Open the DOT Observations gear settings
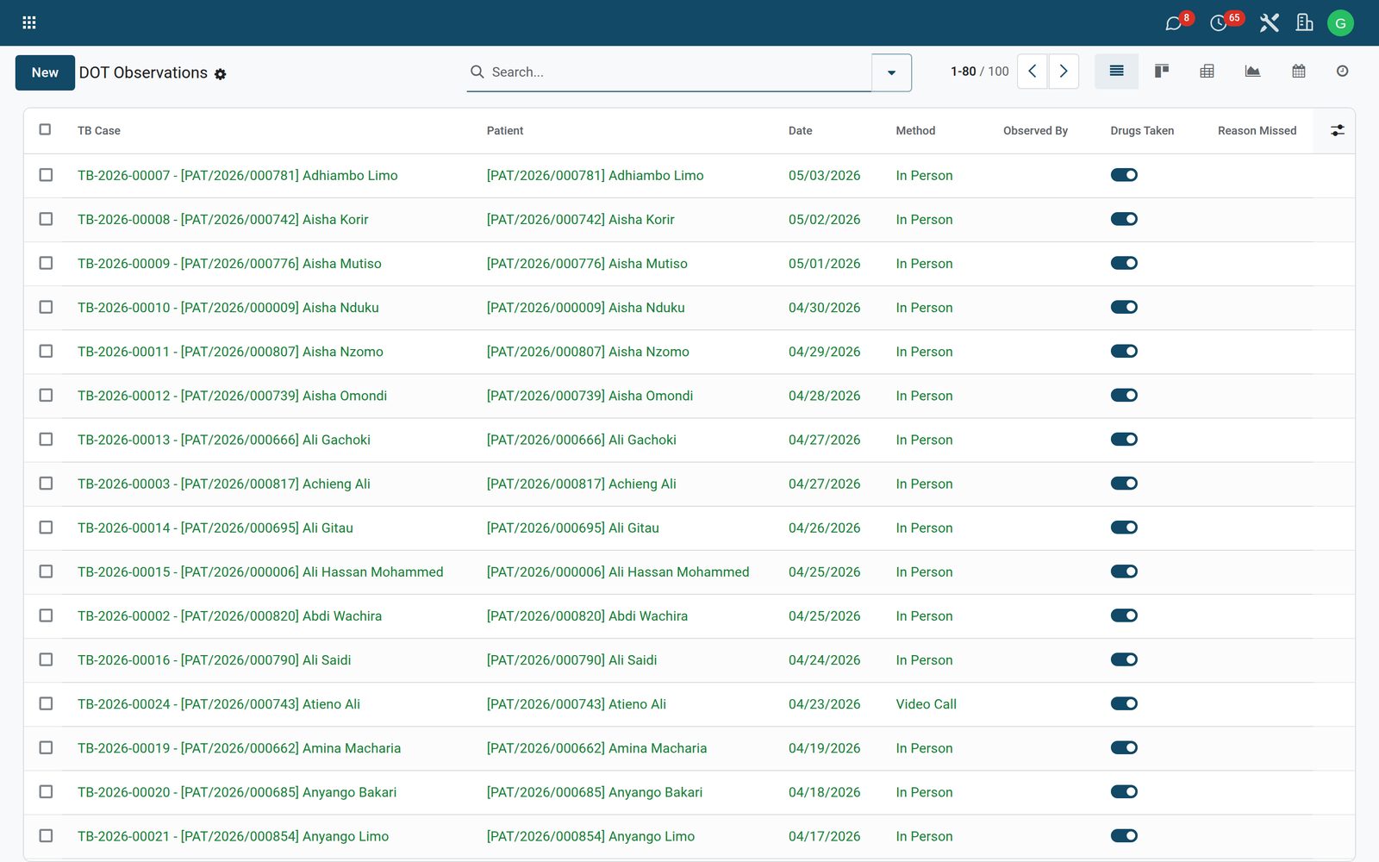1379x862 pixels. (221, 74)
